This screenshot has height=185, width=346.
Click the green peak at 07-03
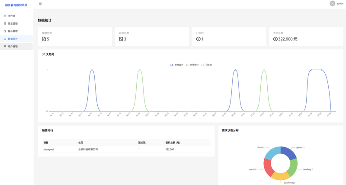pyautogui.click(x=264, y=70)
